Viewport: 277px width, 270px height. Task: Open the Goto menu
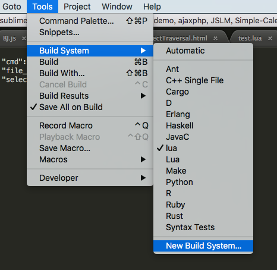[x=12, y=7]
